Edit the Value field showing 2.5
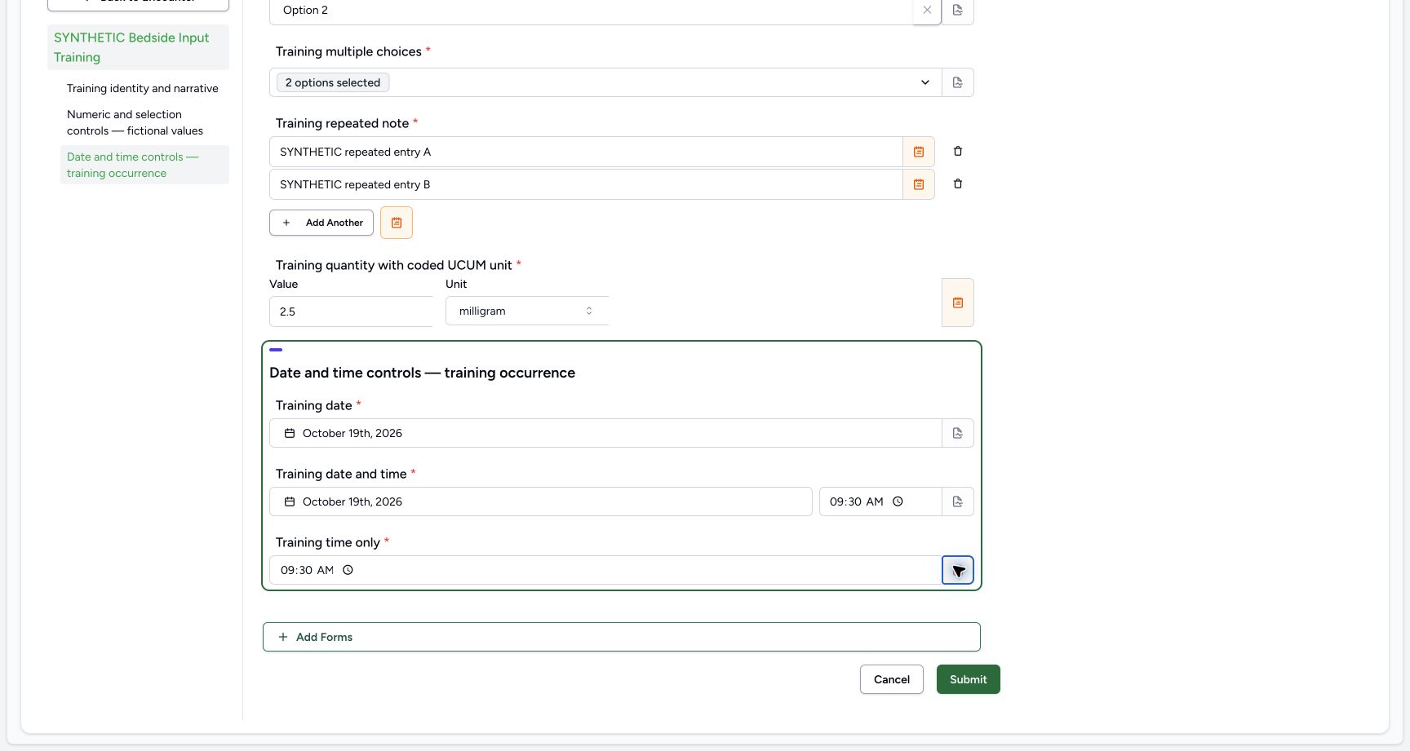Image resolution: width=1410 pixels, height=751 pixels. click(351, 311)
